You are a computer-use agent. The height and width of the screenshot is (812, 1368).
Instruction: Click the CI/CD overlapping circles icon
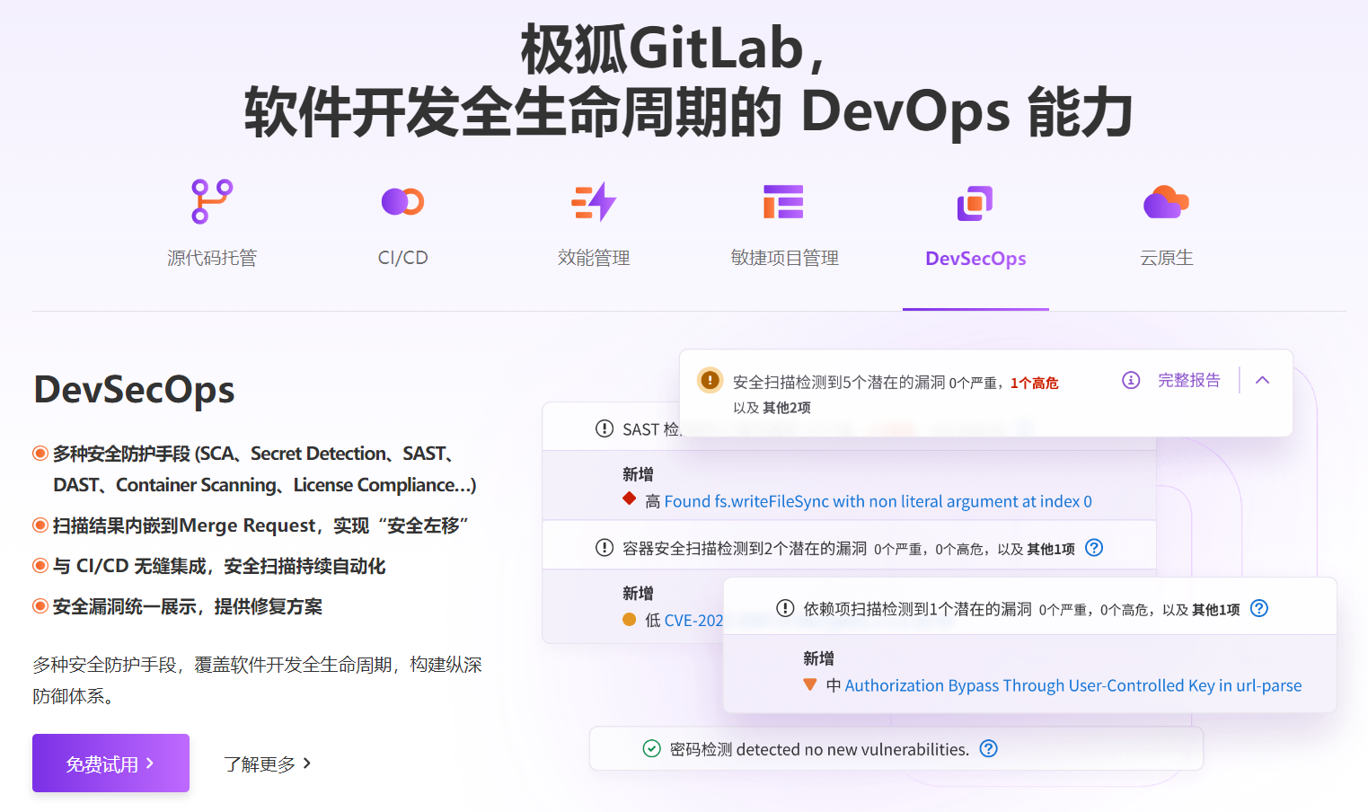point(402,201)
